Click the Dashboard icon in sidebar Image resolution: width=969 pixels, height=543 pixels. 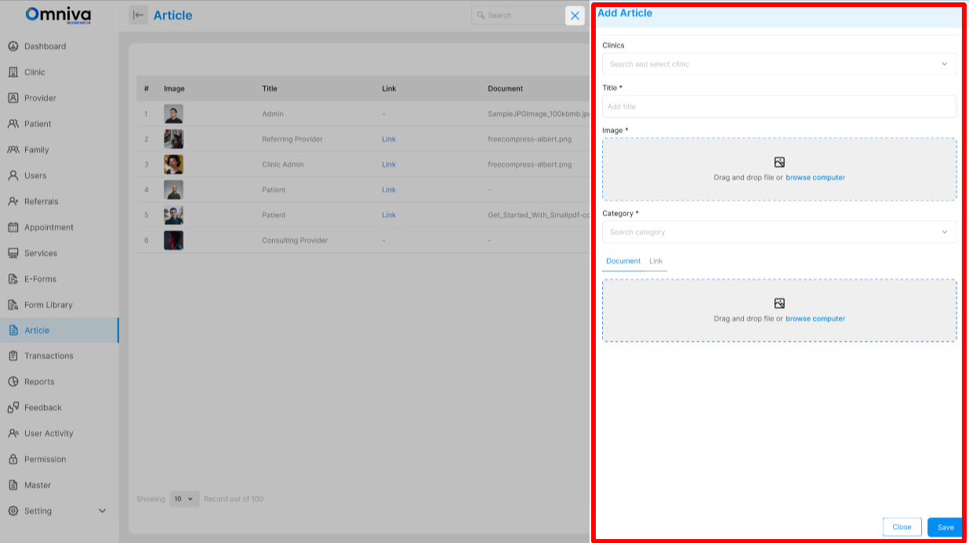(x=13, y=46)
